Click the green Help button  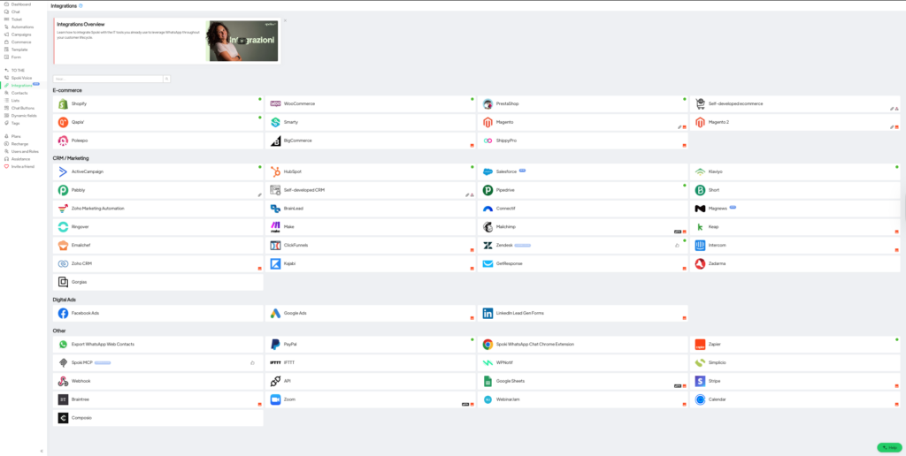coord(888,447)
